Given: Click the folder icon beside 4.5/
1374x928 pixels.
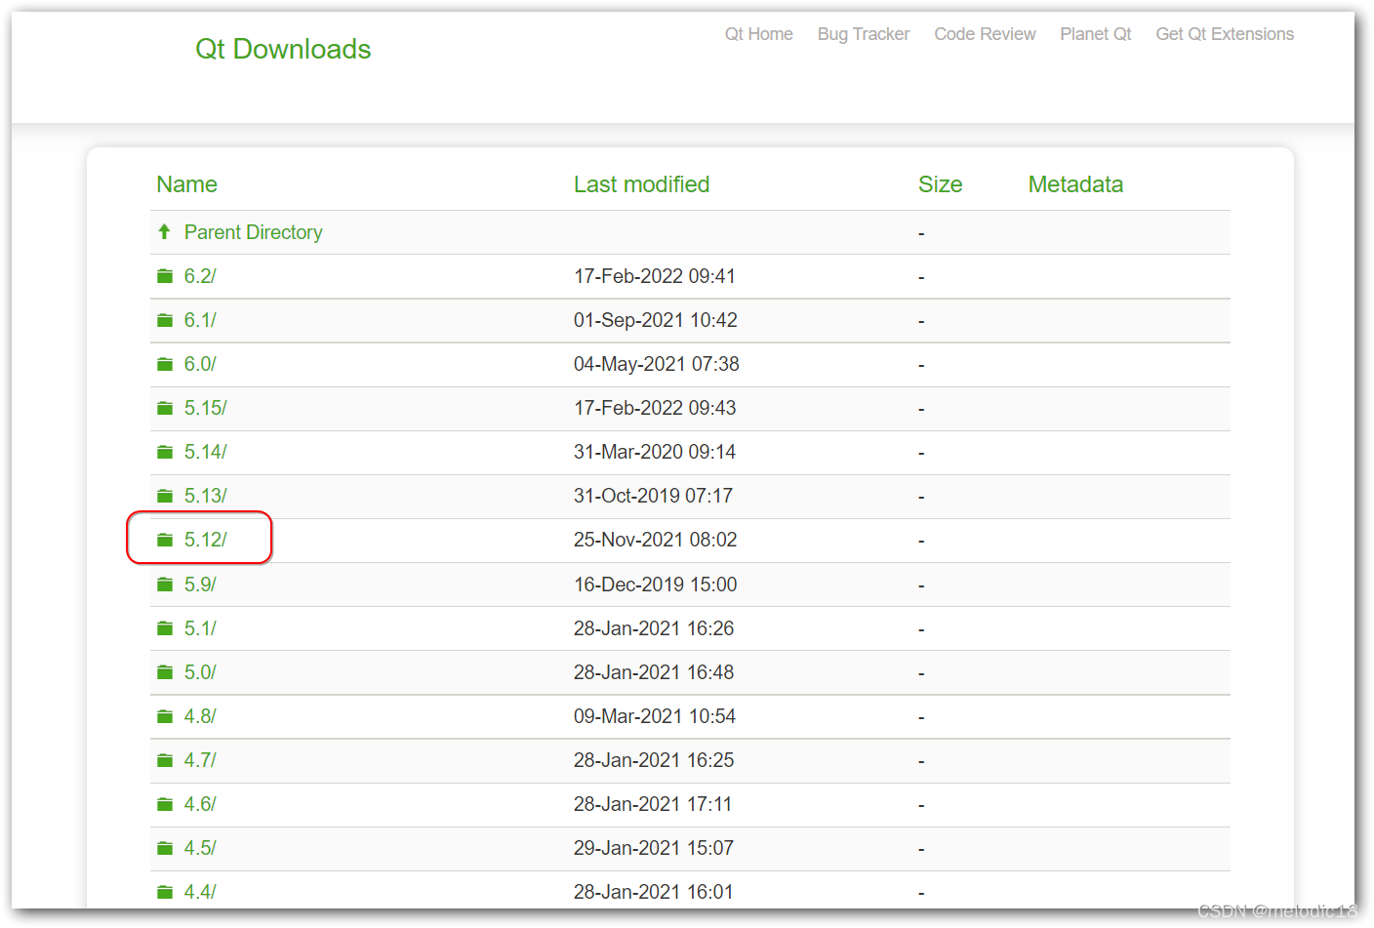Looking at the screenshot, I should [x=165, y=849].
